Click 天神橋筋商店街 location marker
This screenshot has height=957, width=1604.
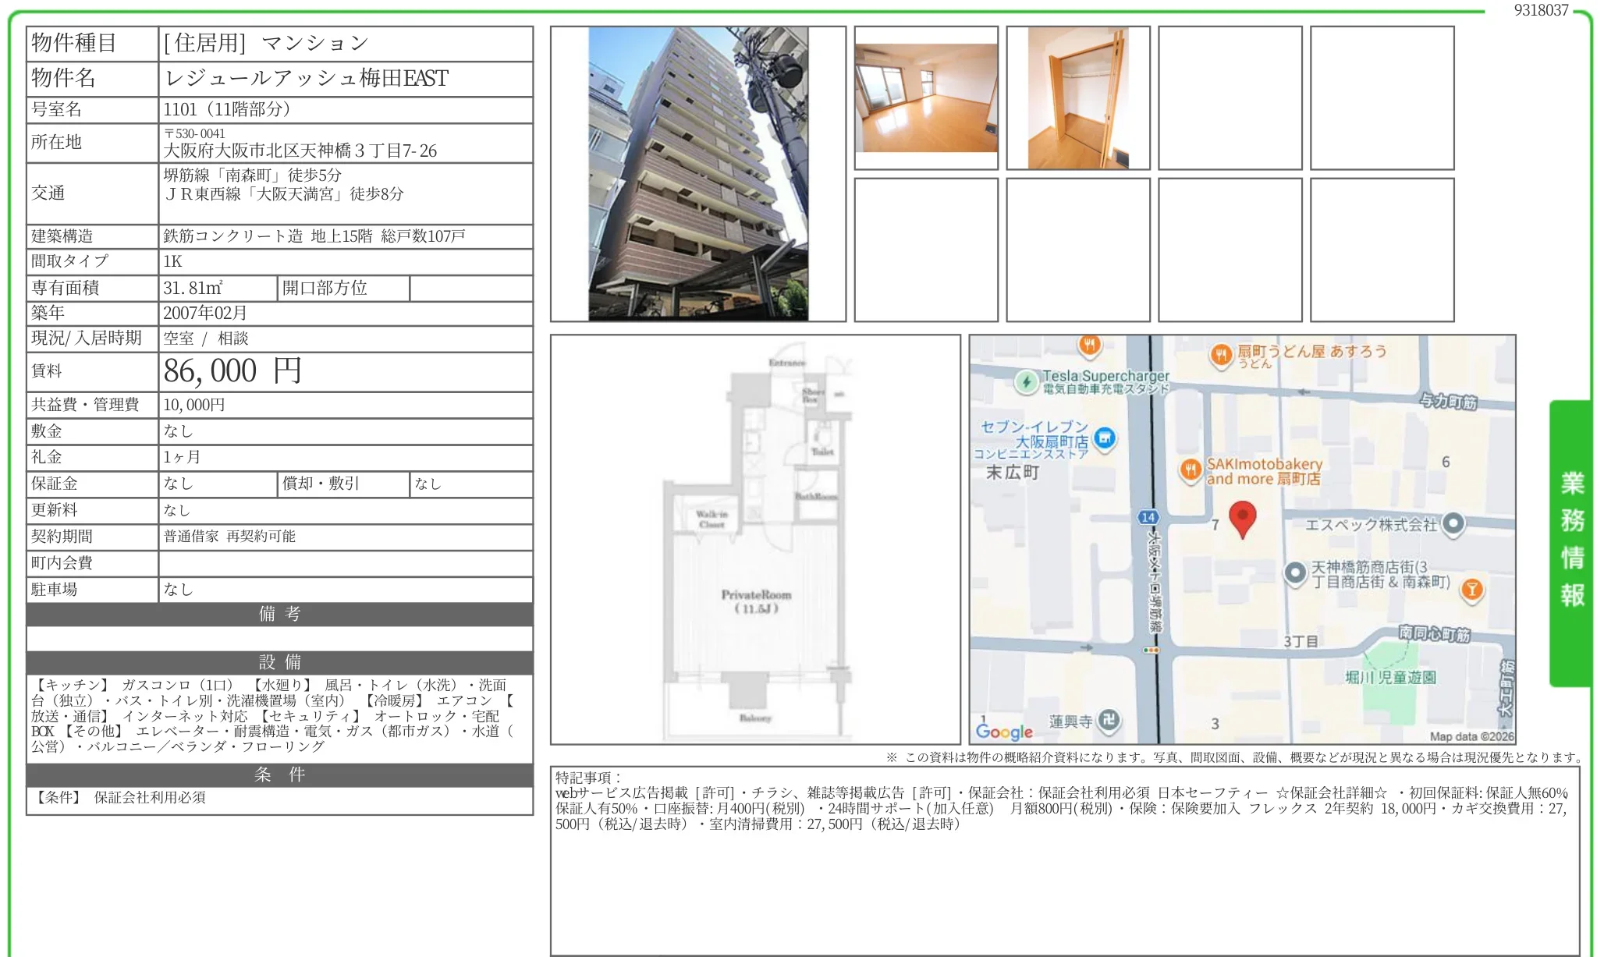tap(1295, 573)
